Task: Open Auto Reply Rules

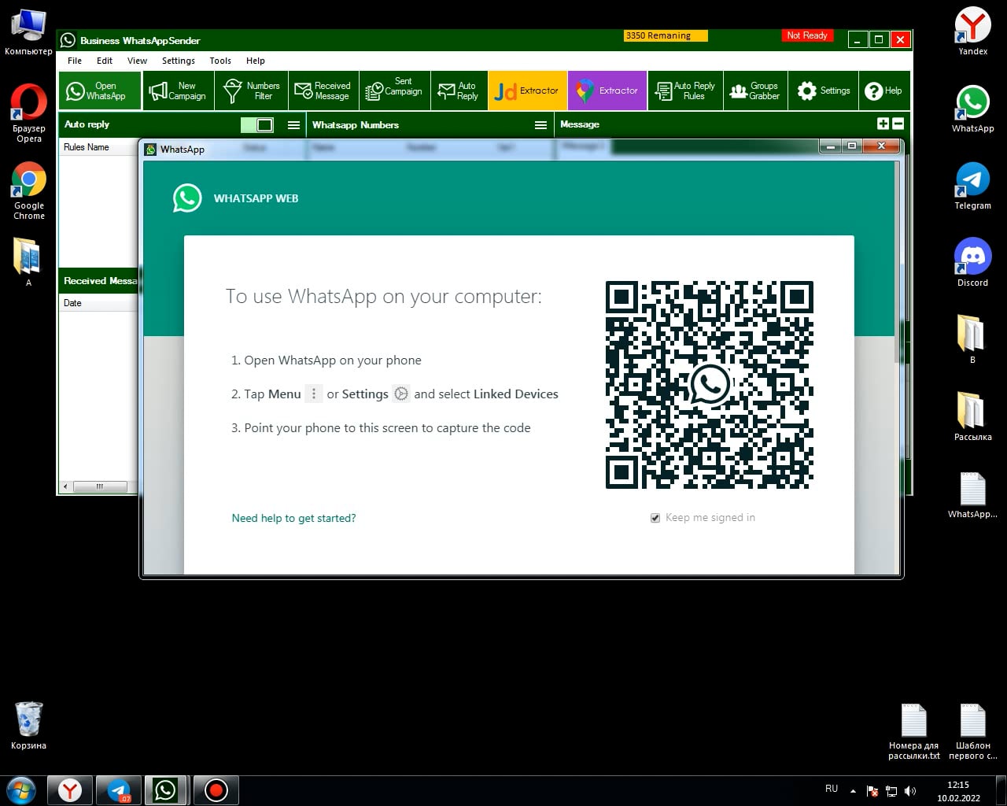Action: [x=685, y=91]
